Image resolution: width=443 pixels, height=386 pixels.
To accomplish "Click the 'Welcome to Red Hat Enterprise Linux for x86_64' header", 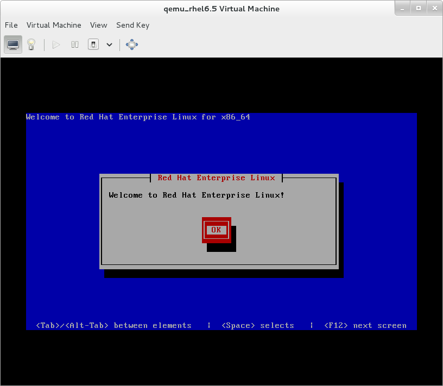I will pyautogui.click(x=138, y=117).
